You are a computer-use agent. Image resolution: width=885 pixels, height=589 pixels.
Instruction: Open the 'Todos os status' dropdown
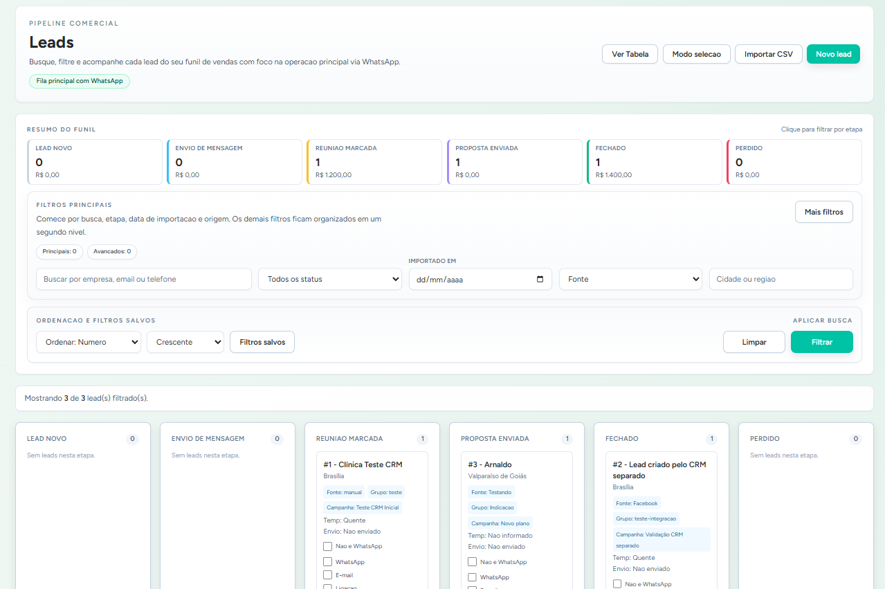[330, 279]
